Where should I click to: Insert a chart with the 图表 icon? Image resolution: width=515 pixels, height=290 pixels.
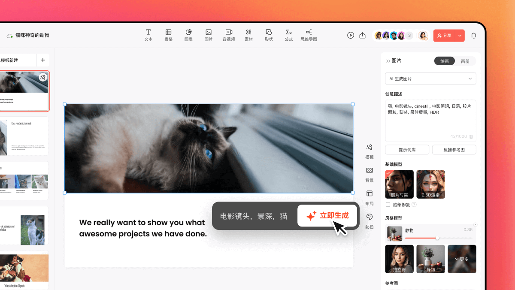188,35
